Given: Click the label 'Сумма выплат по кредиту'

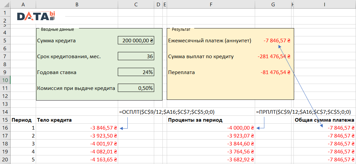Looking at the screenshot, I should pos(201,57).
